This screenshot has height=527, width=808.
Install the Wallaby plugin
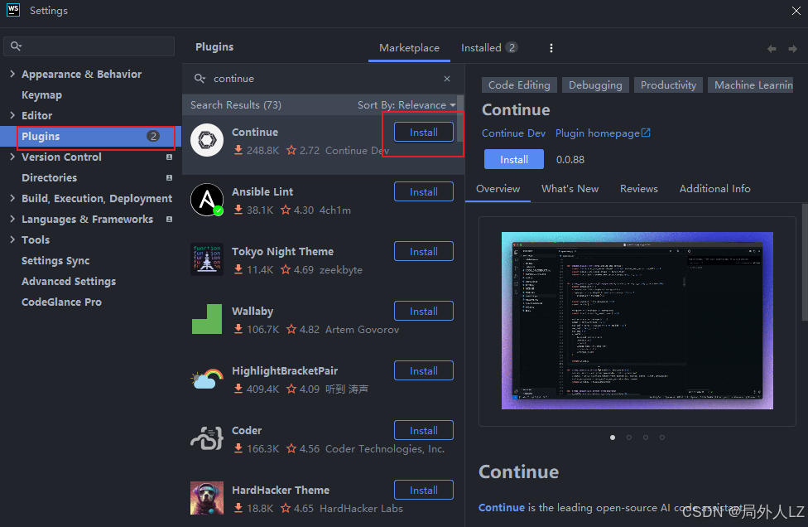click(x=424, y=311)
